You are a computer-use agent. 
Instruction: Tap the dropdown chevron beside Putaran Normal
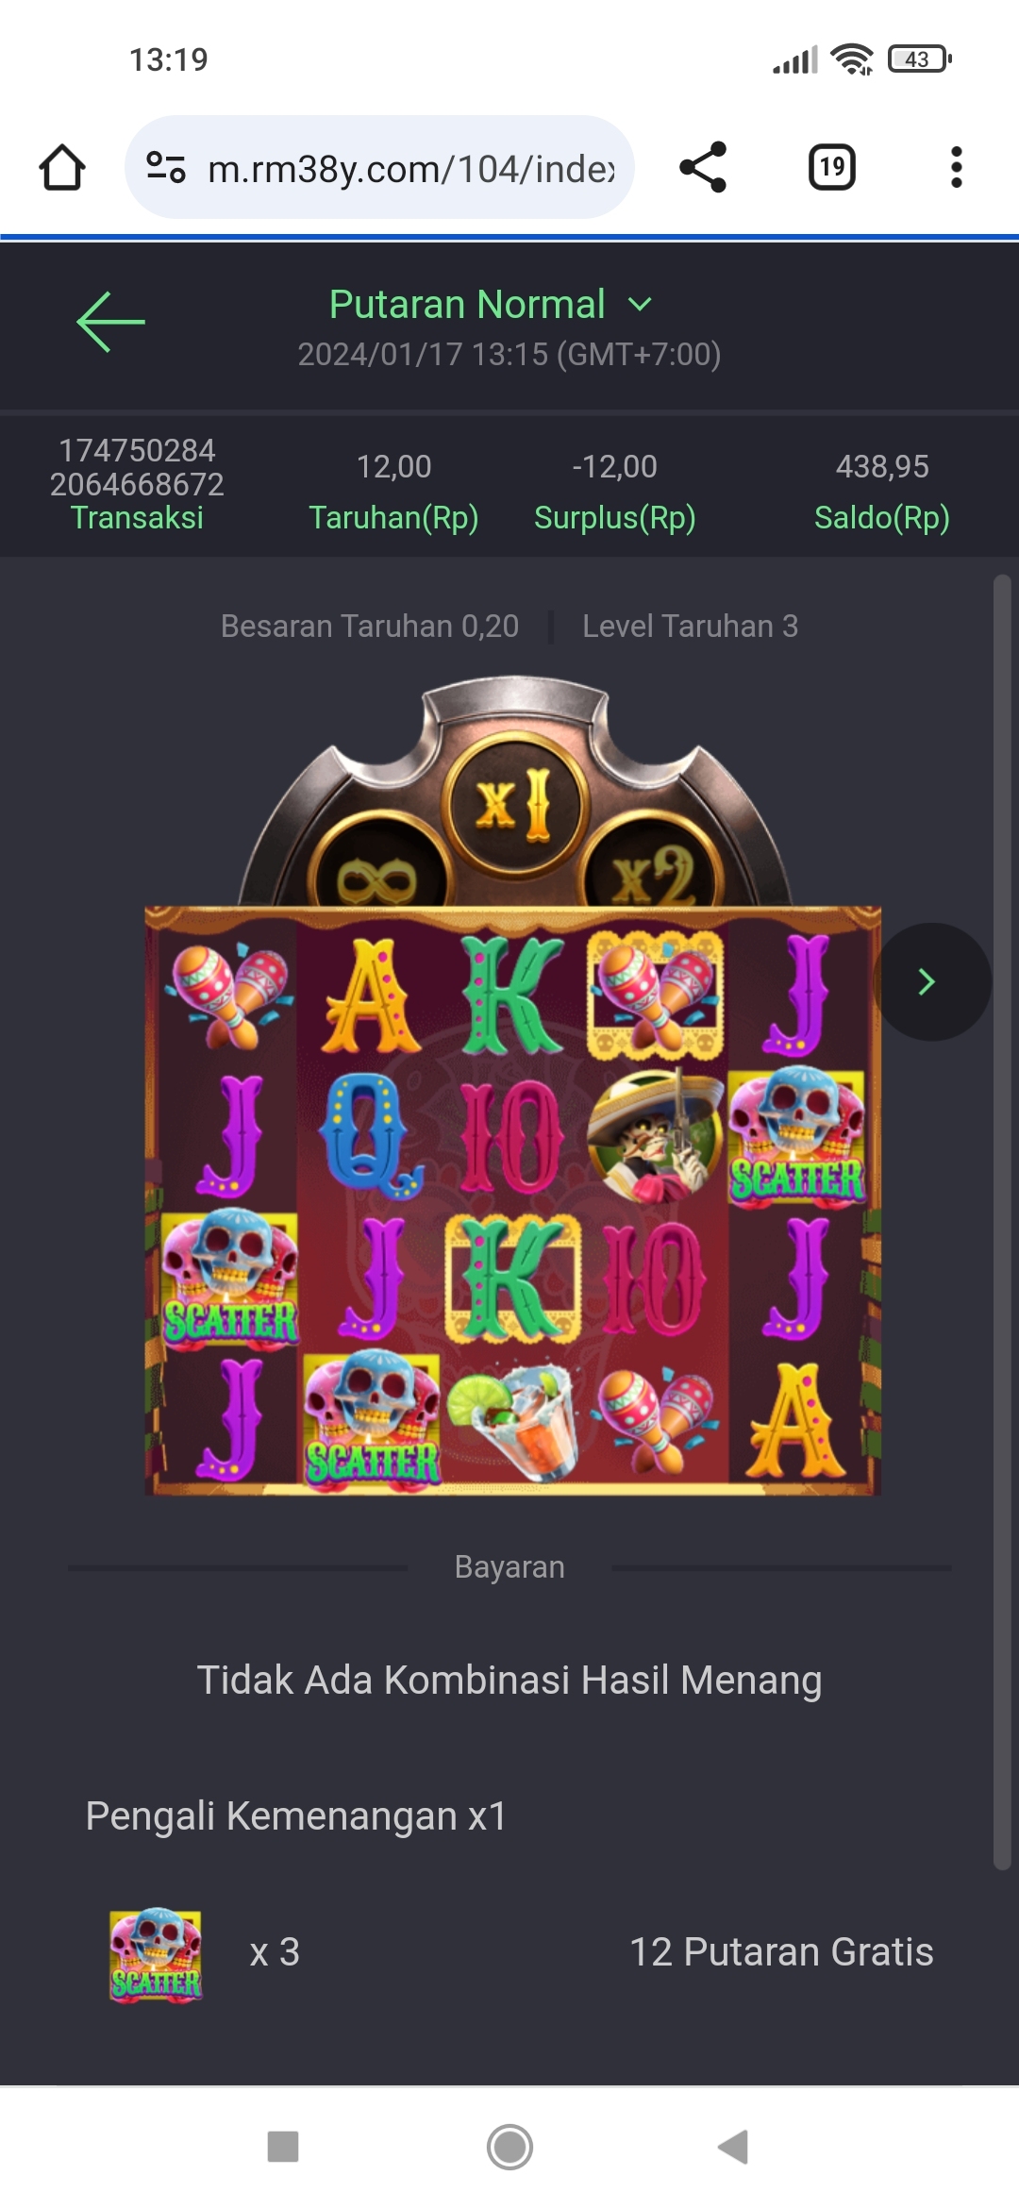tap(640, 305)
